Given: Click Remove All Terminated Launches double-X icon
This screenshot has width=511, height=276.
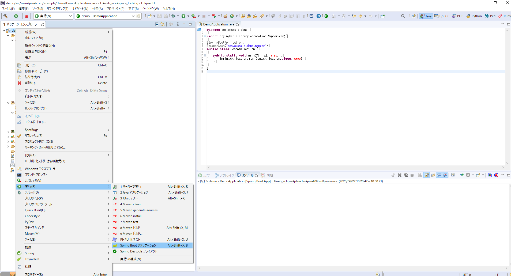Looking at the screenshot, I should click(406, 175).
